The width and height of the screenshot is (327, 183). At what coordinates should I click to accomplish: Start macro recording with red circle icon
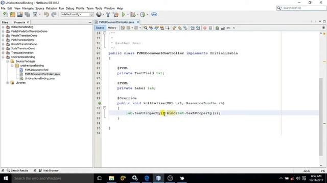pos(205,28)
